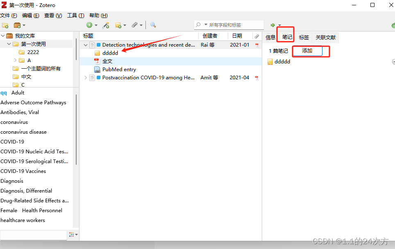Expand the A collection

point(15,60)
